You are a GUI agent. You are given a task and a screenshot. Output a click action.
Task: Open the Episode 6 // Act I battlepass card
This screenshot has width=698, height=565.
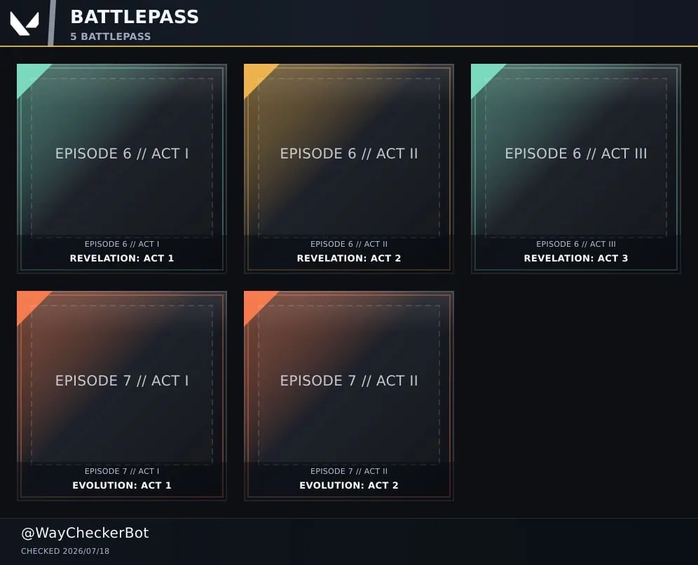pos(121,169)
